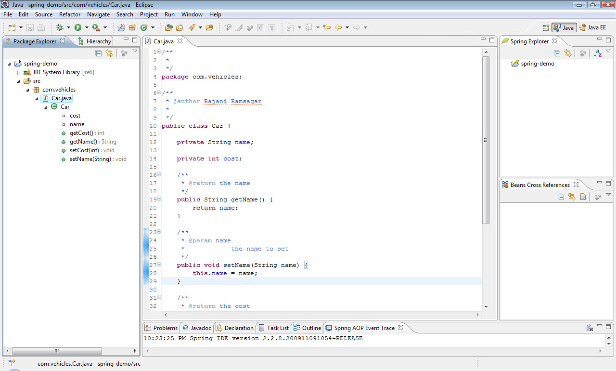
Task: Click the New Java Class icon
Action: (143, 27)
